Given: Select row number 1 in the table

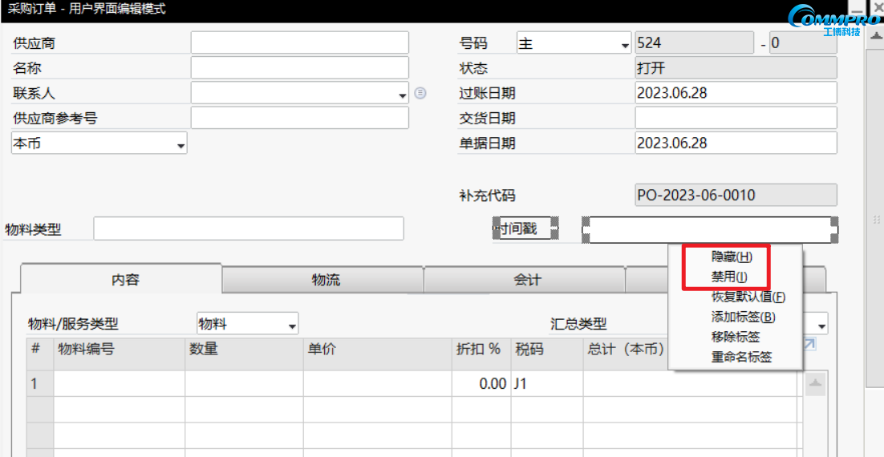Looking at the screenshot, I should [x=40, y=384].
